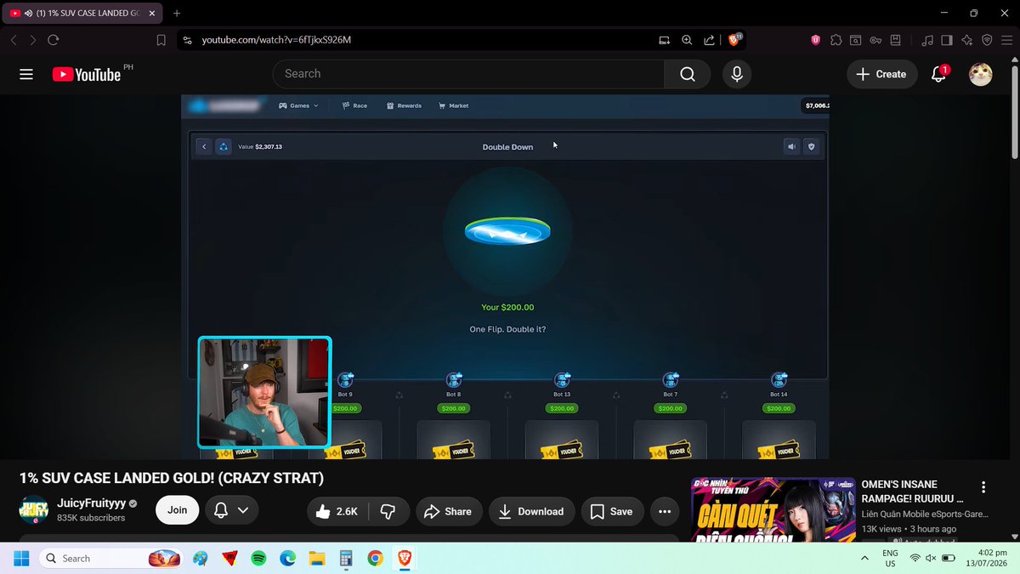The width and height of the screenshot is (1020, 574).
Task: Launch Spotify from taskbar
Action: (258, 559)
